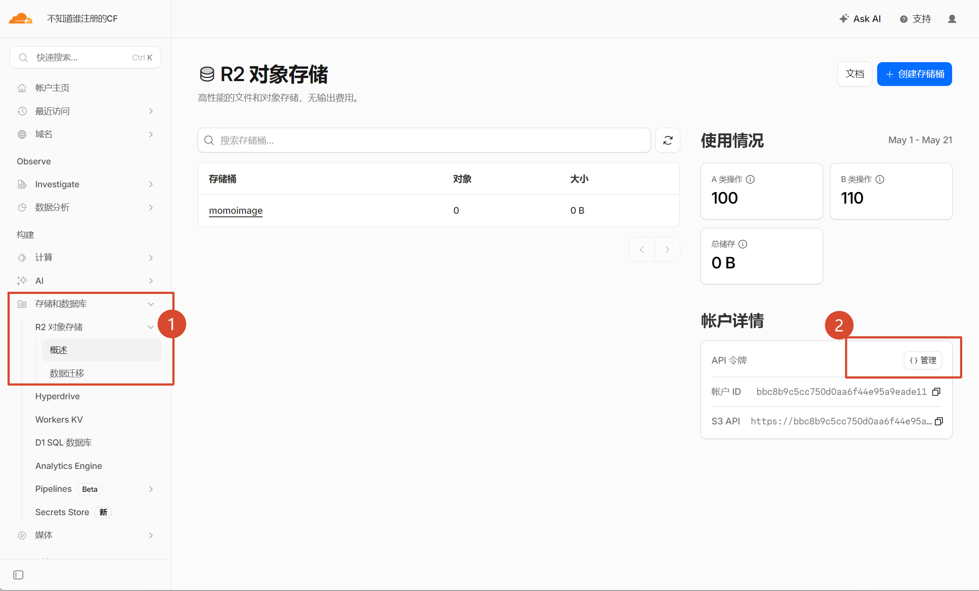Click the May 1 - May 21 date range
The width and height of the screenshot is (979, 591).
(x=920, y=140)
